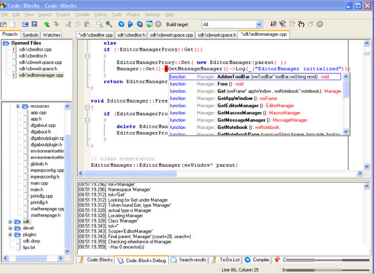Screen dimensions: 374x274
Task: Collapse the code fold at void EditorManager::Free
Action: (87, 107)
